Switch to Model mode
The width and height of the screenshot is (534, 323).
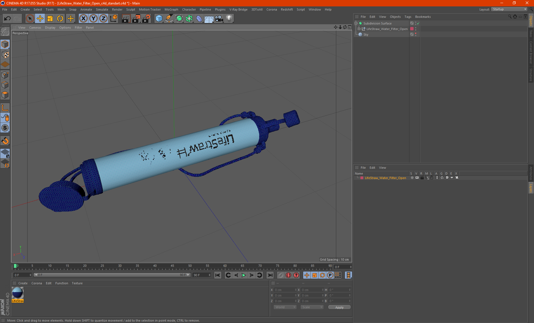tap(5, 45)
